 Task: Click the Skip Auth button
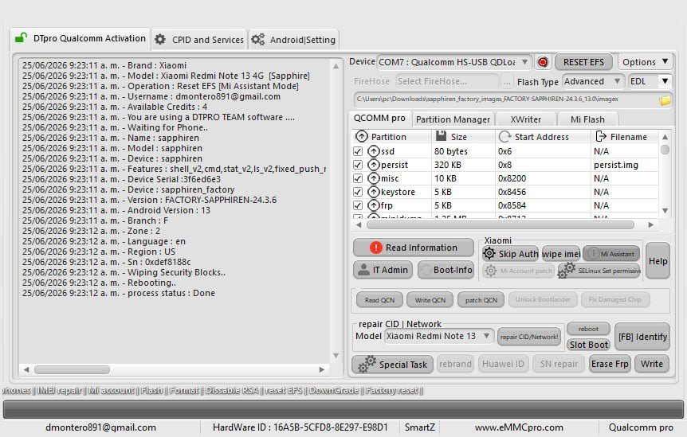510,254
